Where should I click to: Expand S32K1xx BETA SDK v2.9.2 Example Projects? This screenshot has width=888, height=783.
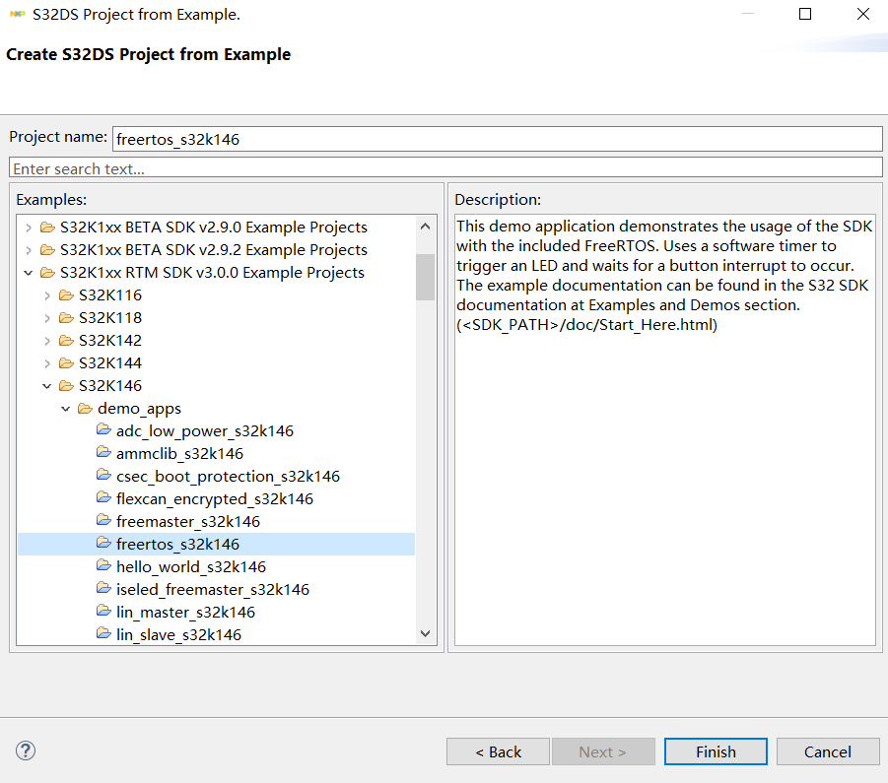point(29,250)
